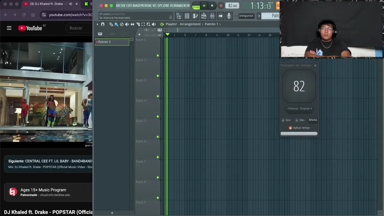
Task: Click the piano keys icon above Patrón 1 list
Action: coord(100,34)
